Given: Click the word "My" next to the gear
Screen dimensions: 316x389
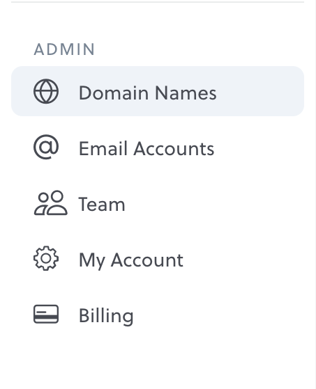Looking at the screenshot, I should (x=92, y=260).
